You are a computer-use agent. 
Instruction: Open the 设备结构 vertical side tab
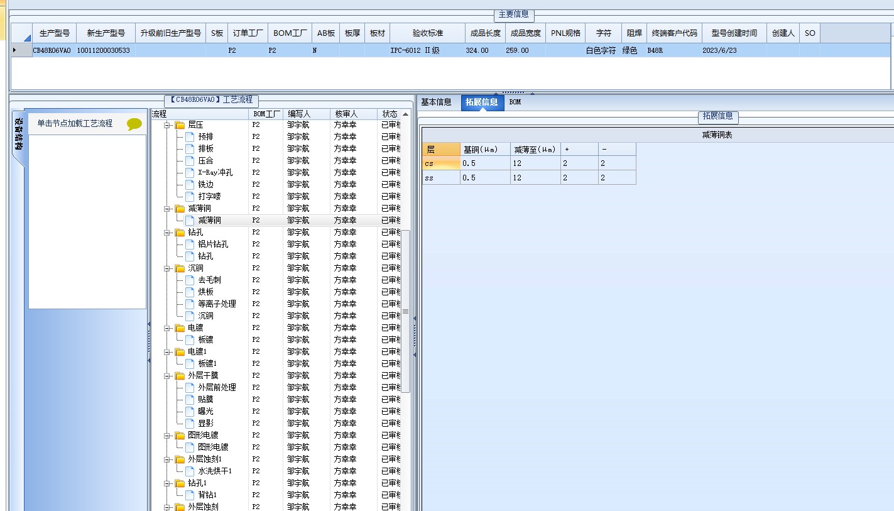(x=18, y=133)
